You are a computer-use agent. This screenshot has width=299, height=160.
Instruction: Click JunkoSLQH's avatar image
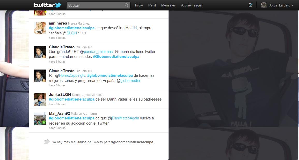click(40, 99)
